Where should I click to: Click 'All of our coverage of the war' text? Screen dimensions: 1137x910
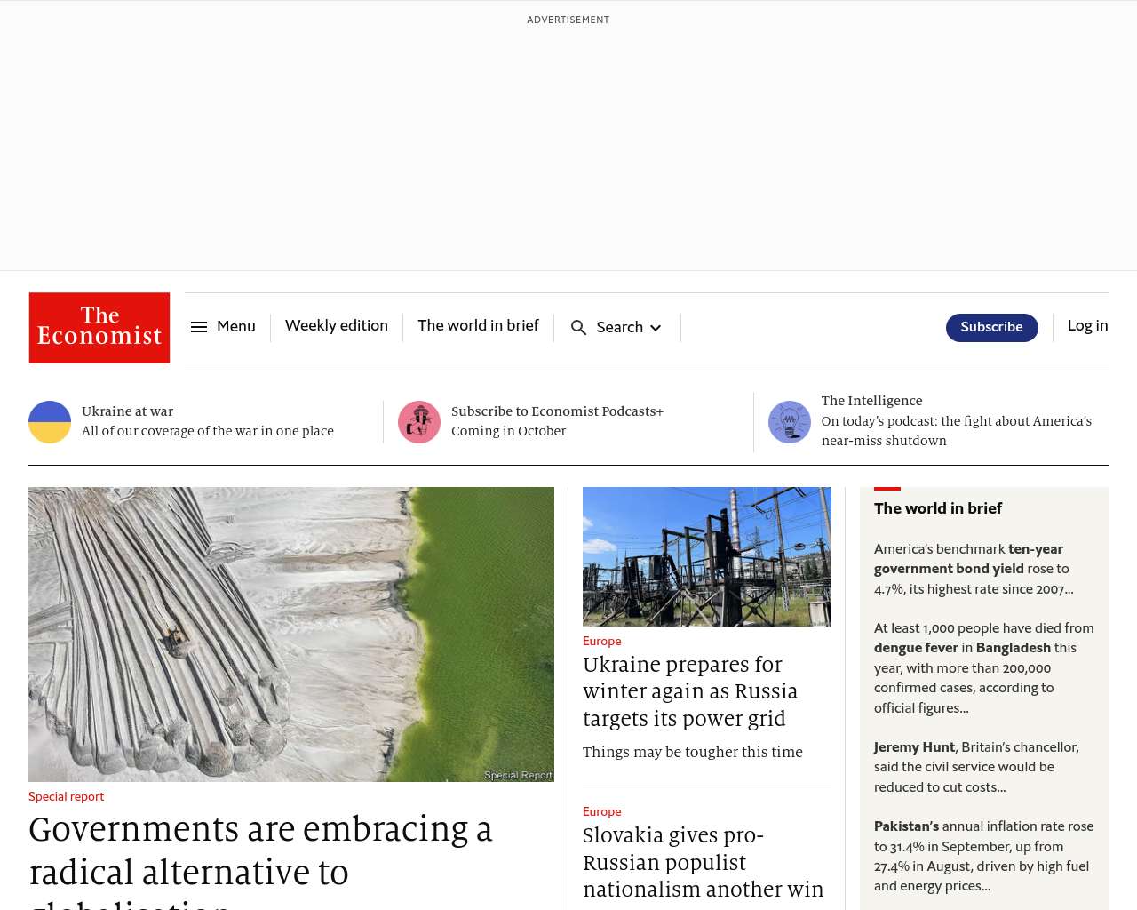click(x=208, y=431)
